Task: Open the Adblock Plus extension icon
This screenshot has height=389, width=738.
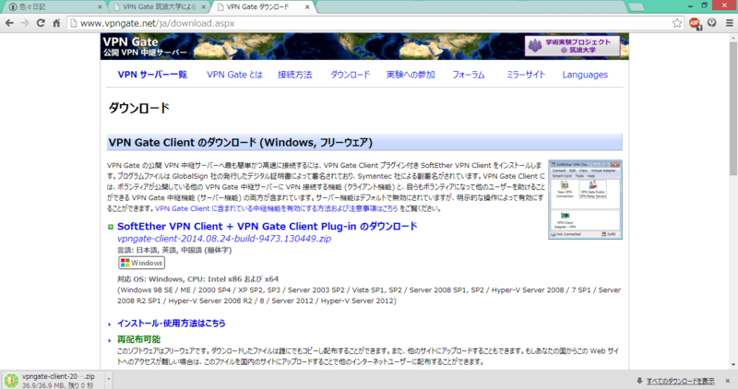Action: 695,23
